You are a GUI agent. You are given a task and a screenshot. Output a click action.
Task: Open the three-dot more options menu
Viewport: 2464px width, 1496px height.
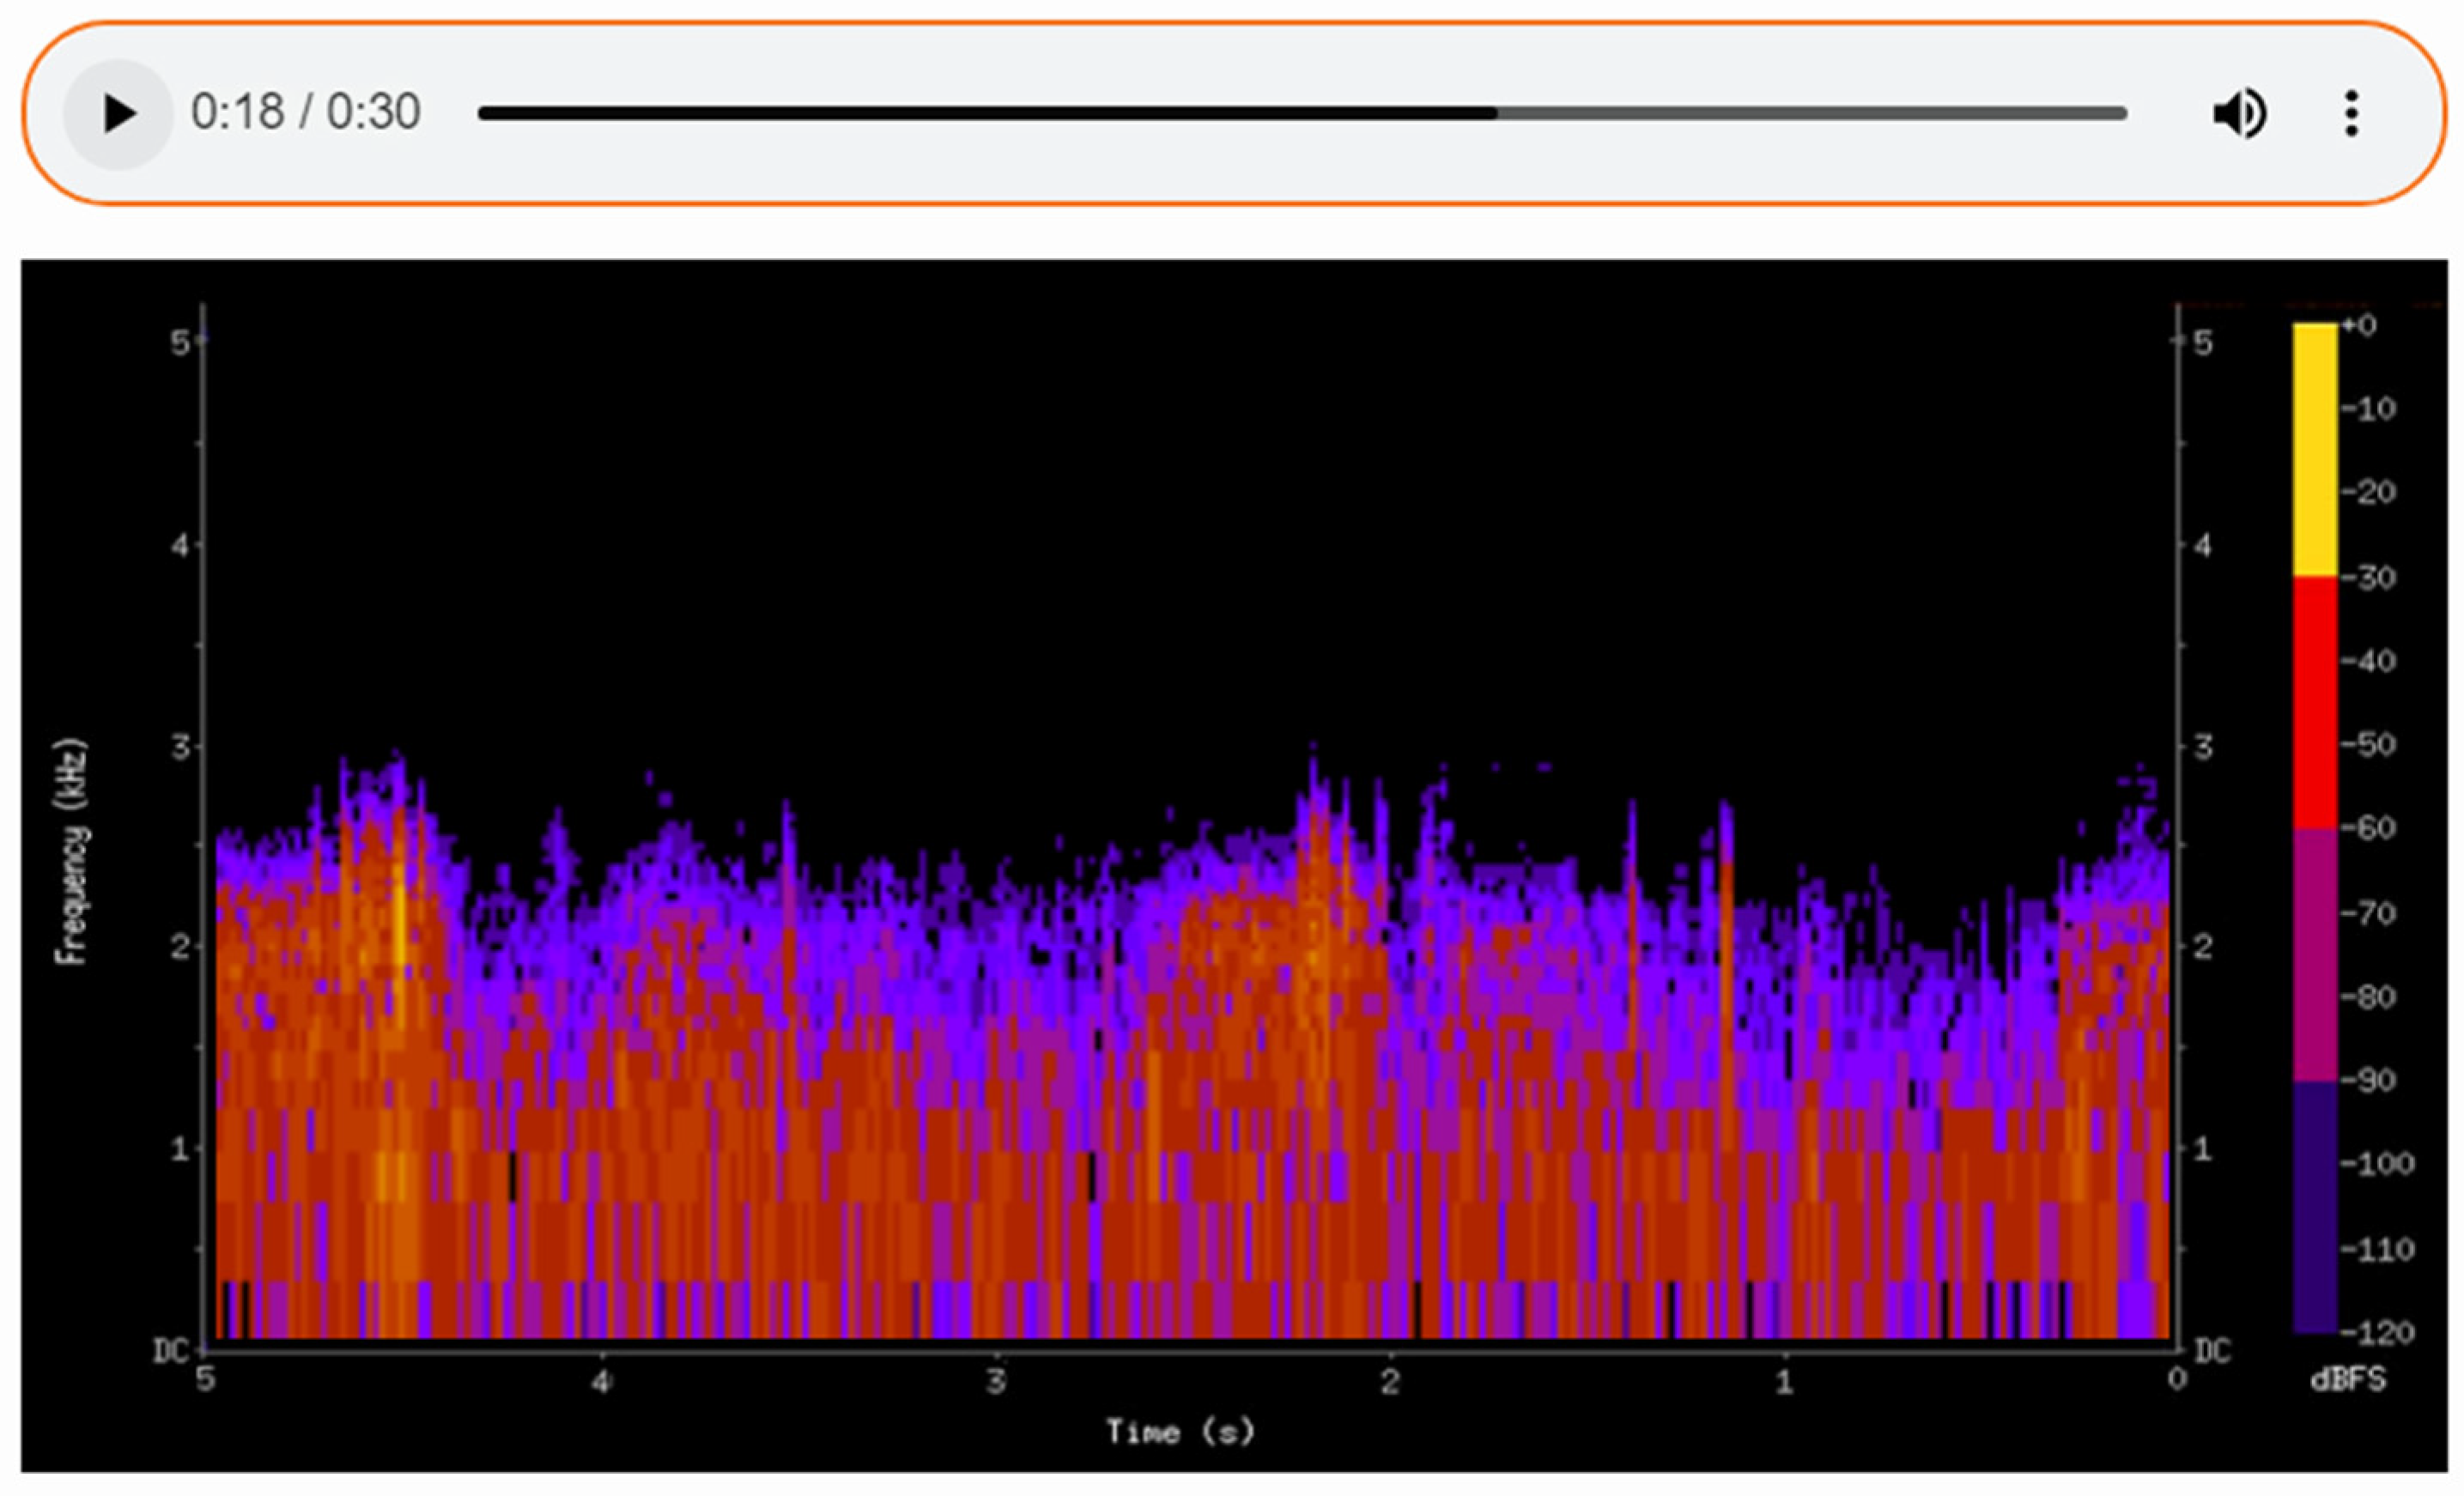point(2351,113)
